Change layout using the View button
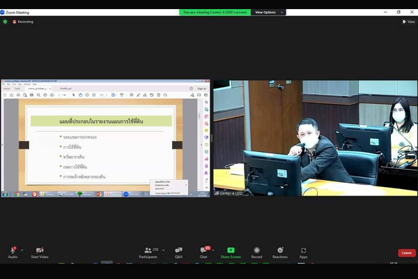The image size is (418, 279). click(x=408, y=22)
